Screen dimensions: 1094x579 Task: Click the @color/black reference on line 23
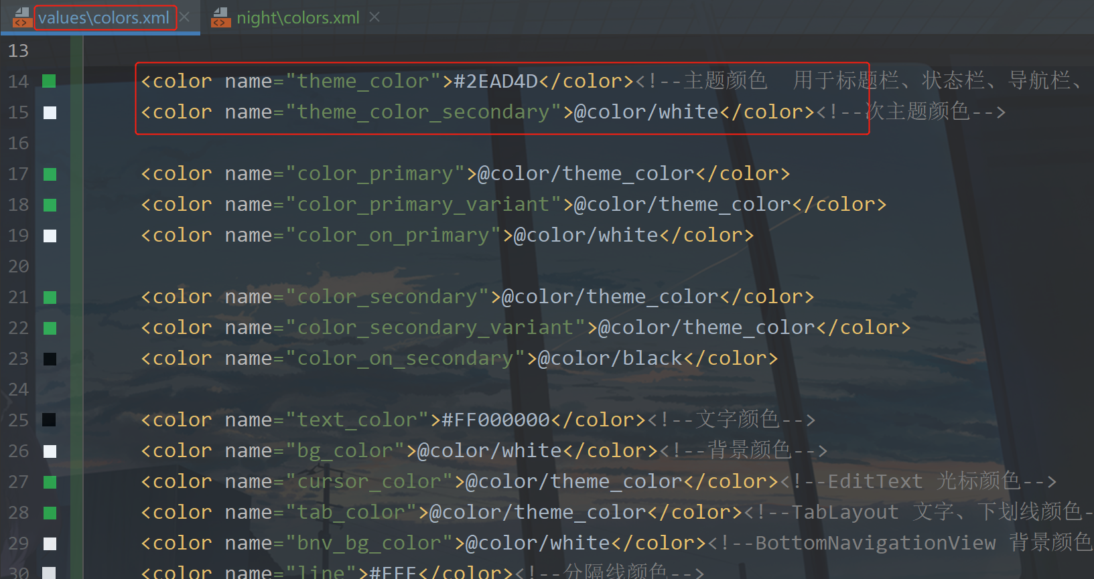[x=610, y=359]
